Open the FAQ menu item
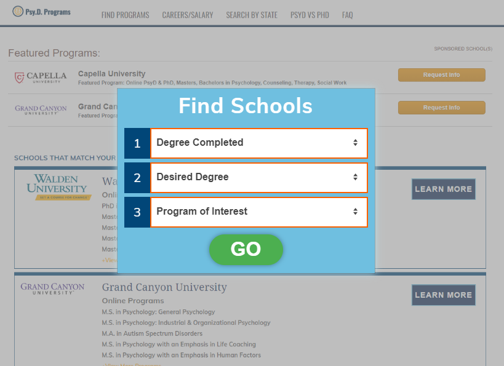504x366 pixels. 348,15
